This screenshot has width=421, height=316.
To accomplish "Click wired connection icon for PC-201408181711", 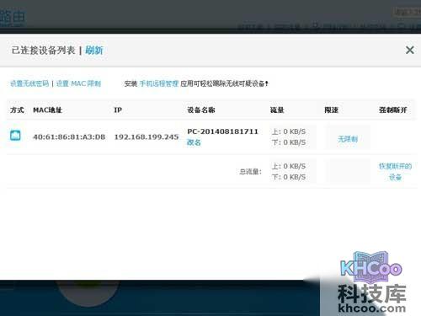I will pos(15,135).
